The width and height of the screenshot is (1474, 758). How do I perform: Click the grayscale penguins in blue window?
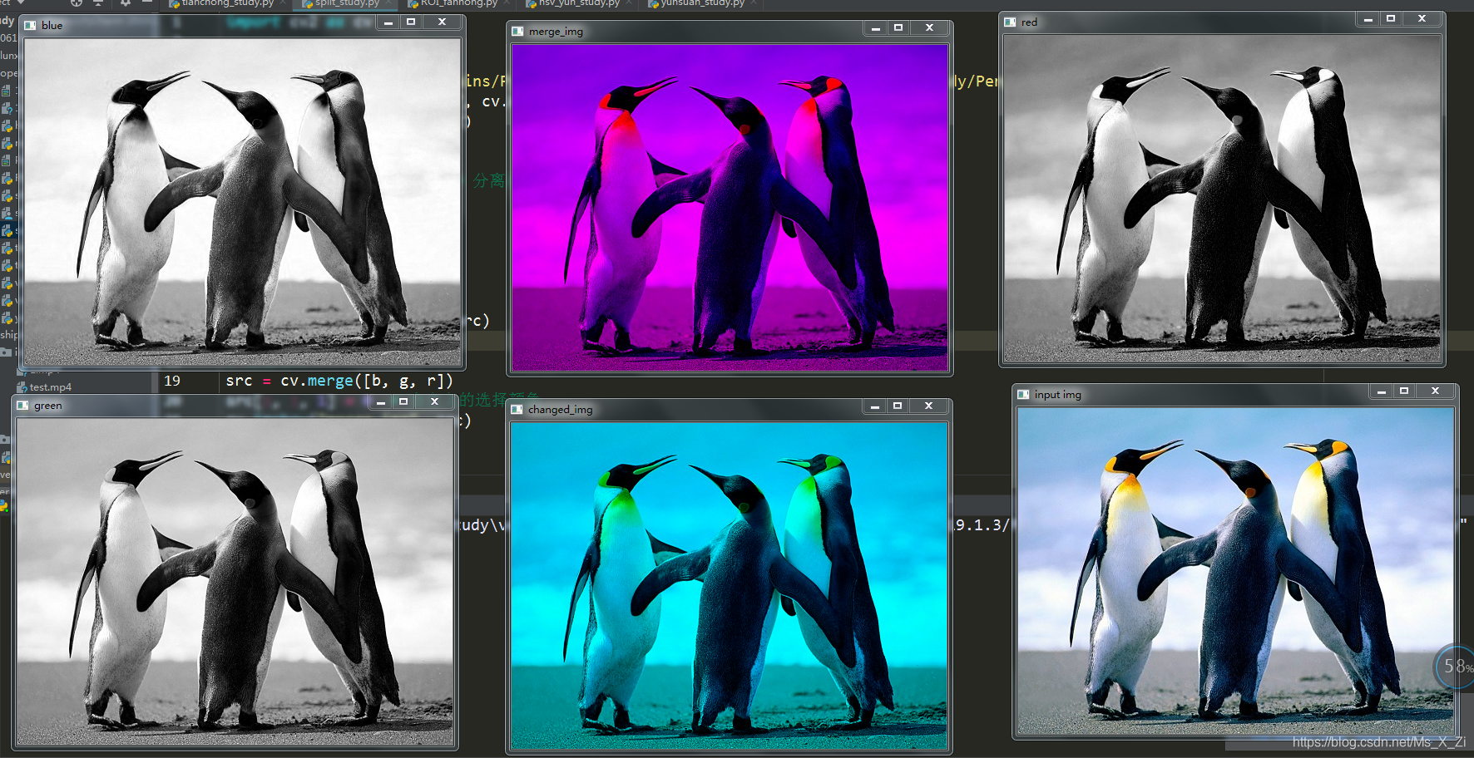242,201
